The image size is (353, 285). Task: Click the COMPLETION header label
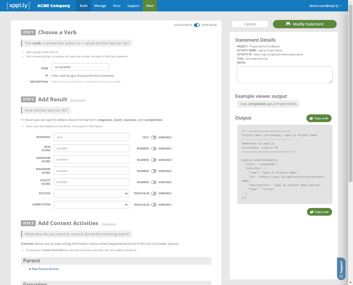pyautogui.click(x=41, y=205)
